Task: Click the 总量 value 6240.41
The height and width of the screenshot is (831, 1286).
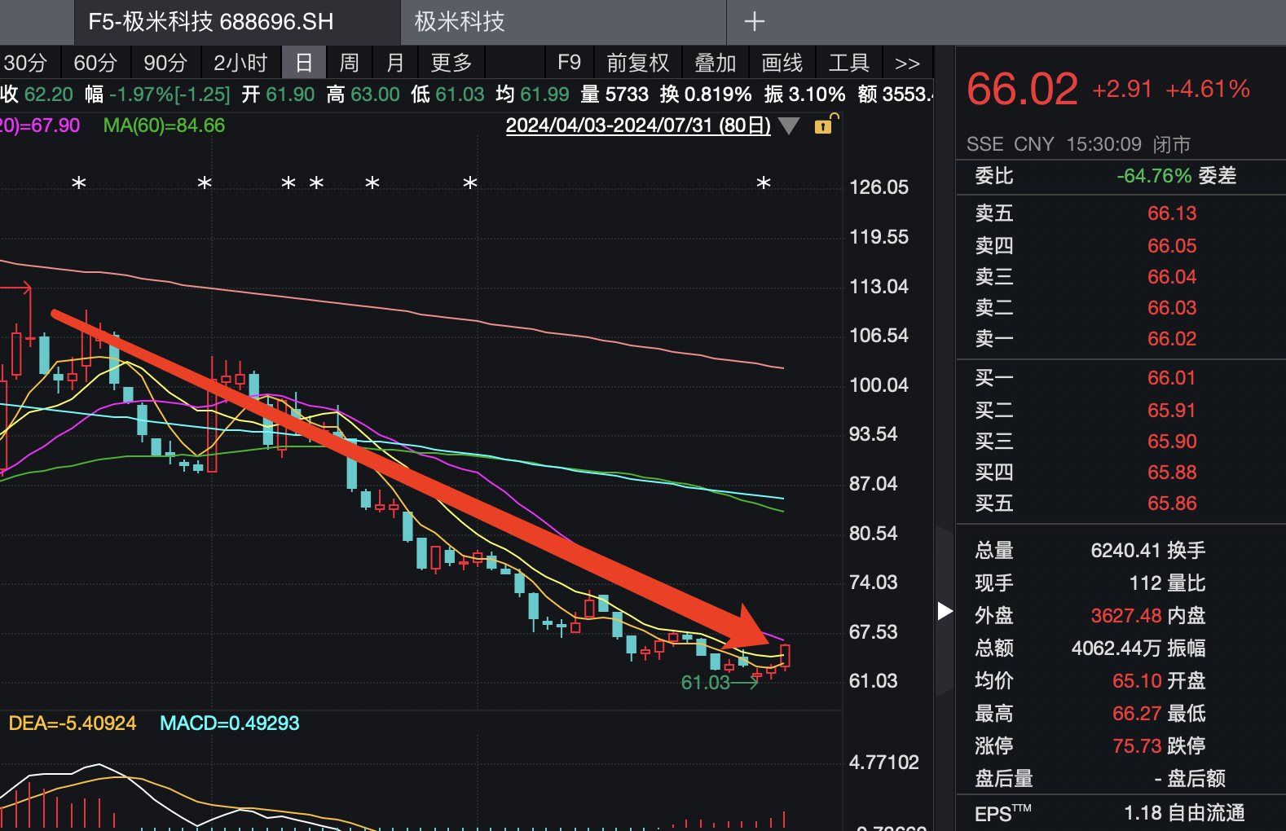Action: [1125, 551]
